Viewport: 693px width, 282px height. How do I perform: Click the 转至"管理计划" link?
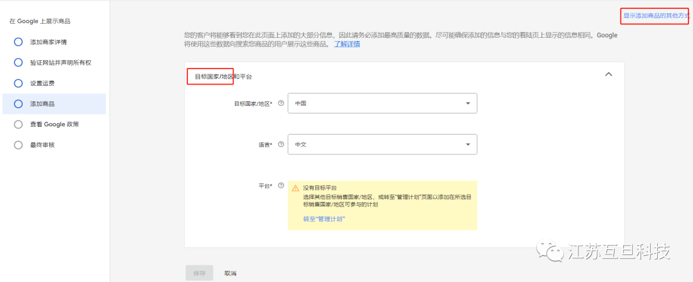pyautogui.click(x=325, y=219)
